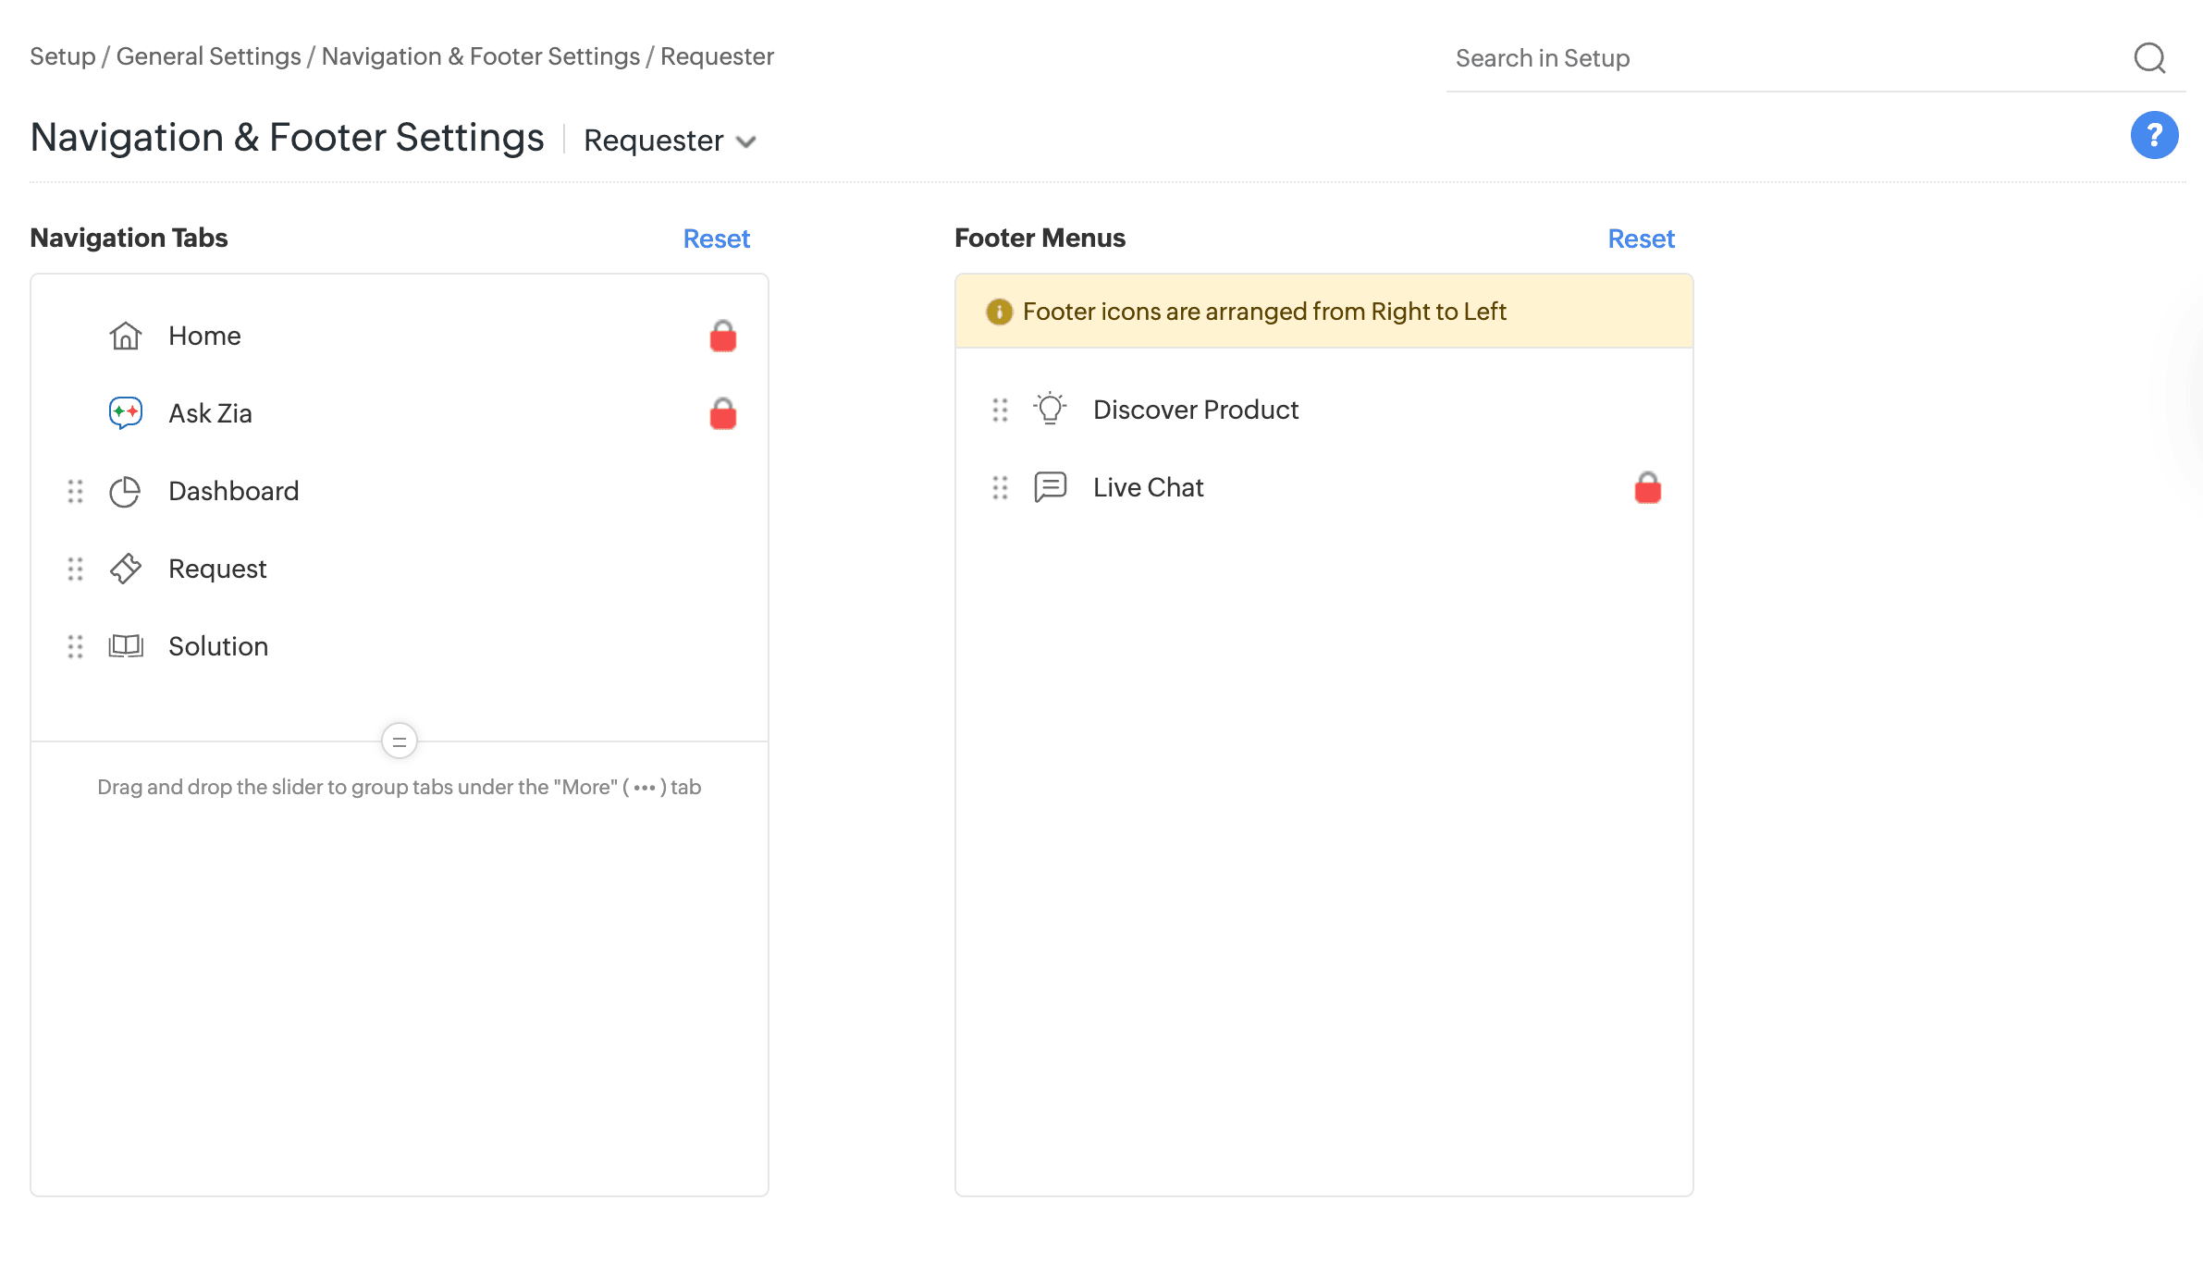
Task: Click the Dashboard pie chart icon
Action: [125, 491]
